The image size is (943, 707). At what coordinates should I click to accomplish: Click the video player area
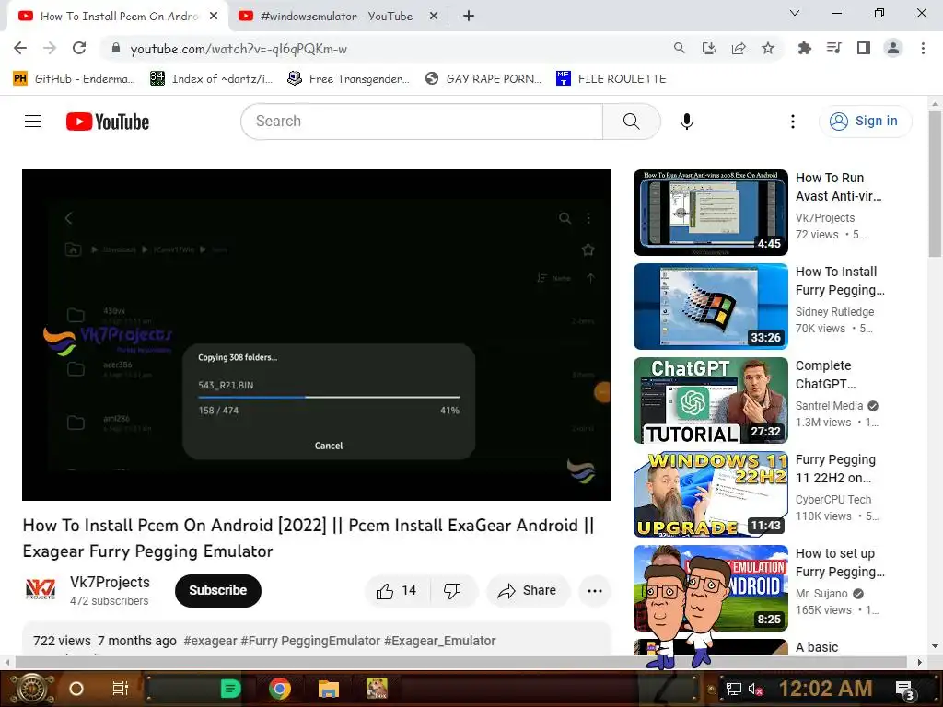[317, 335]
